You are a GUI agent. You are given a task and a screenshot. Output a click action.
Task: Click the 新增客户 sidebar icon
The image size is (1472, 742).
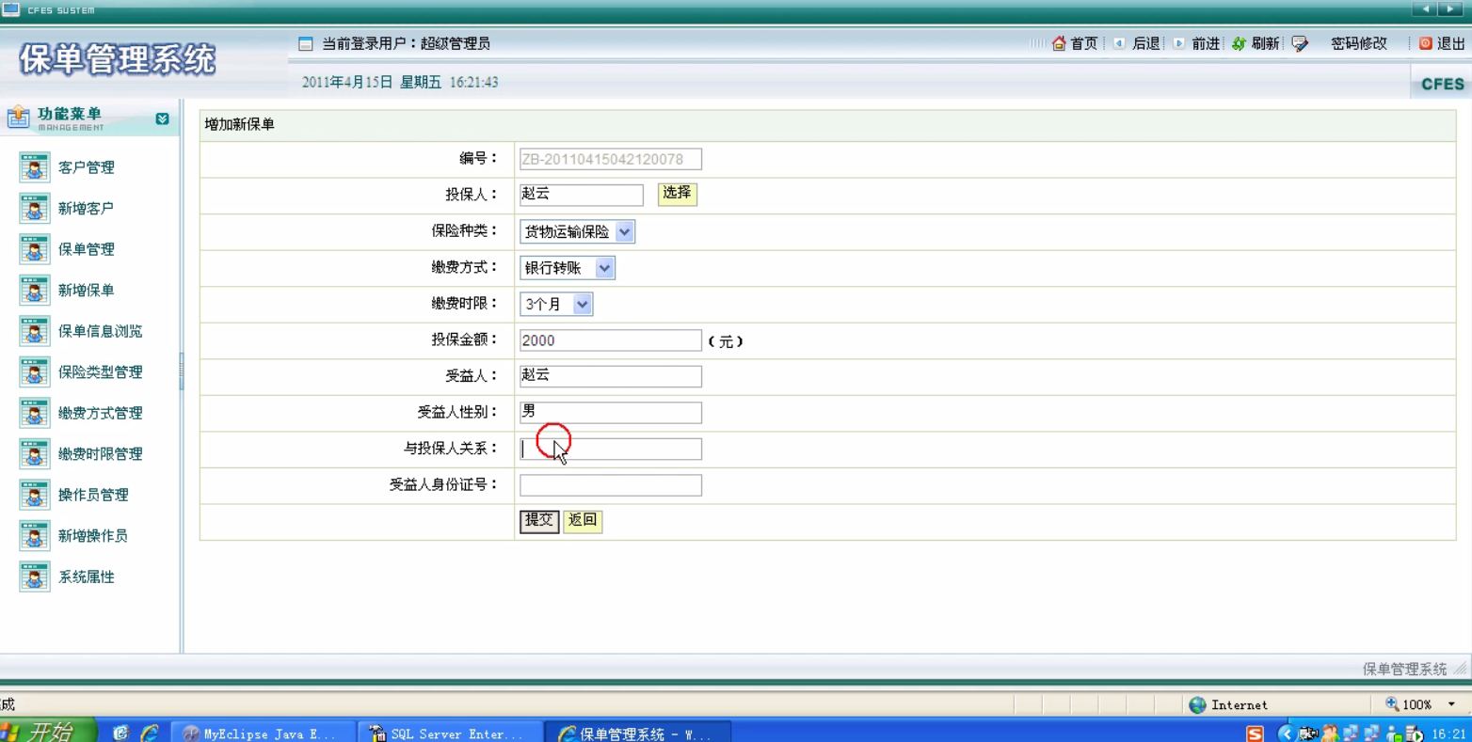point(35,209)
